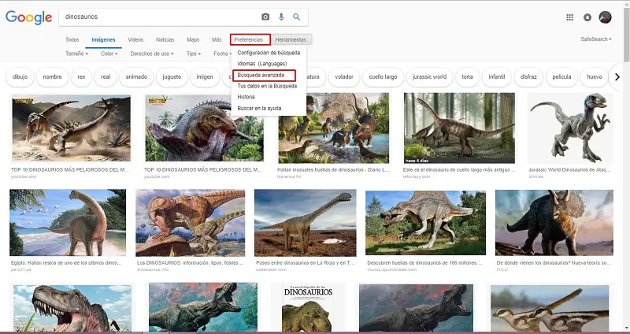Click the microphone voice search icon

pyautogui.click(x=281, y=17)
